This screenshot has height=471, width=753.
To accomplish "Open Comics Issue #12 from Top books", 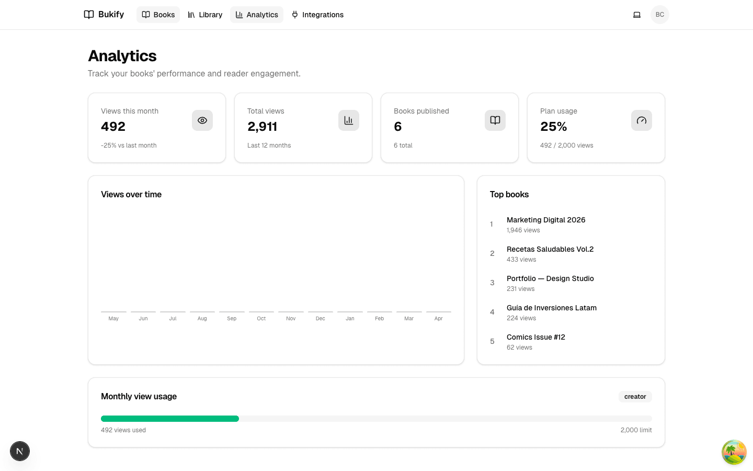I will tap(536, 337).
